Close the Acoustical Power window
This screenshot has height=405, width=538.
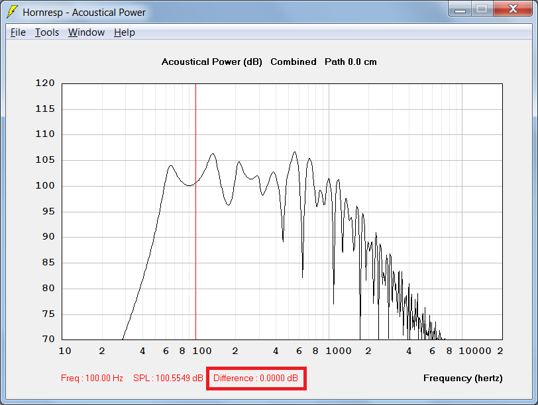pyautogui.click(x=513, y=9)
